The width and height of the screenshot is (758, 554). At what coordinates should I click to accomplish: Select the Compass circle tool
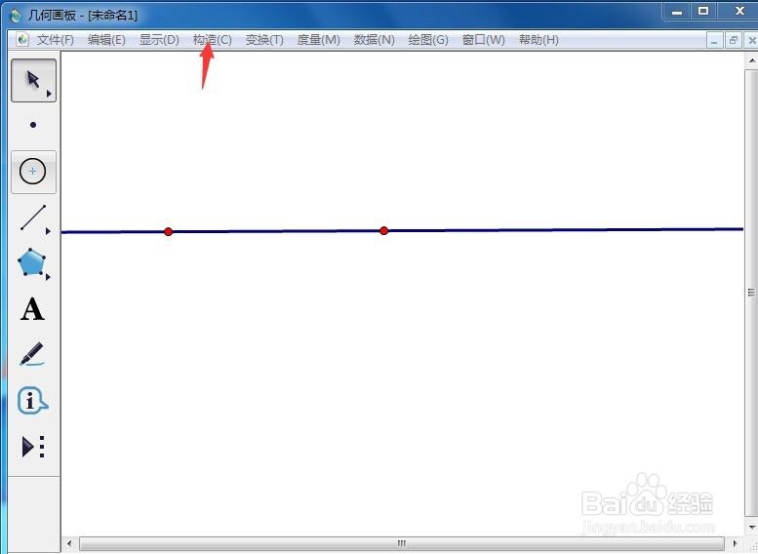[x=33, y=172]
